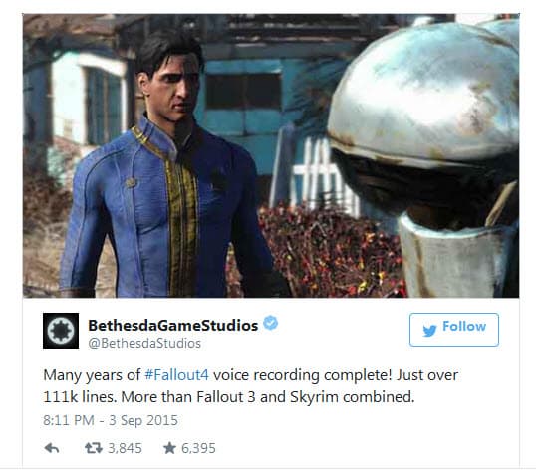Open the BethesdaGameStudios display name profile
This screenshot has width=536, height=470.
pos(173,325)
